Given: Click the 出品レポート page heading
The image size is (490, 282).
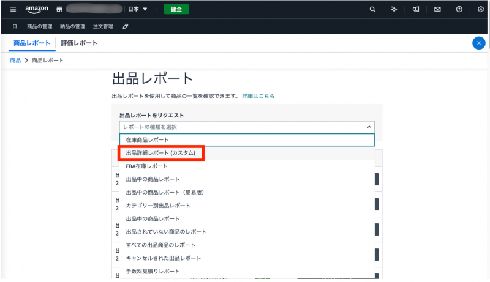Looking at the screenshot, I should pos(153,78).
